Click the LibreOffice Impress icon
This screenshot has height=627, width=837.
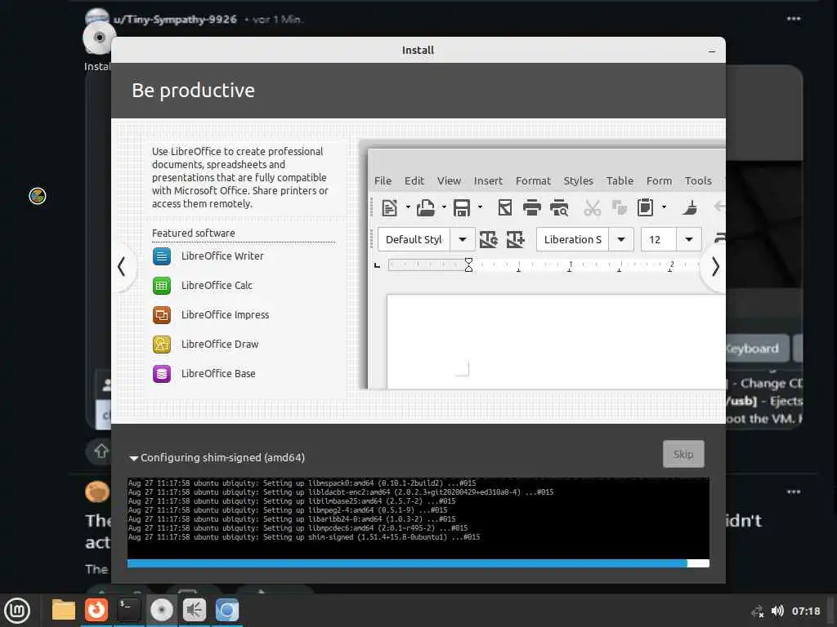point(162,315)
